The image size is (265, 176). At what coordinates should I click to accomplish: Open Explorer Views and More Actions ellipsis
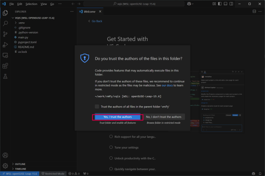(72, 12)
